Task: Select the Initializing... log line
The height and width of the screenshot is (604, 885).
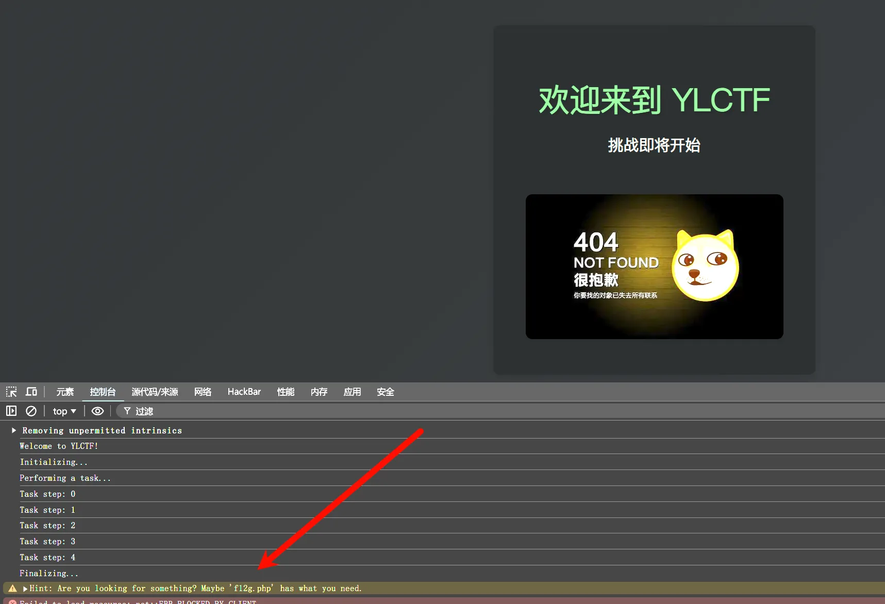Action: tap(54, 462)
